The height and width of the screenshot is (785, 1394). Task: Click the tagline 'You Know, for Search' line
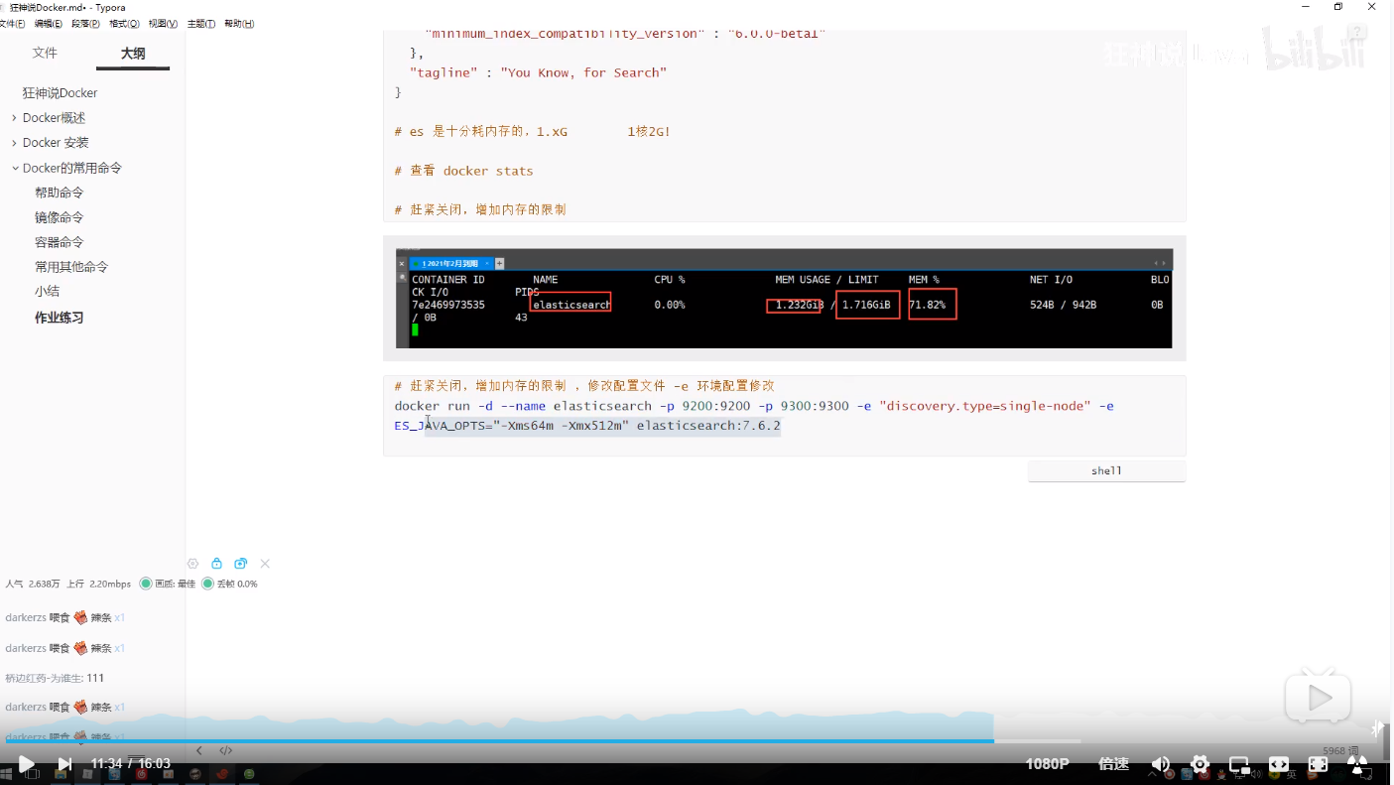click(538, 72)
